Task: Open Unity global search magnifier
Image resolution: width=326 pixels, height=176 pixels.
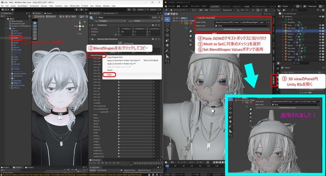Action: click(x=134, y=10)
